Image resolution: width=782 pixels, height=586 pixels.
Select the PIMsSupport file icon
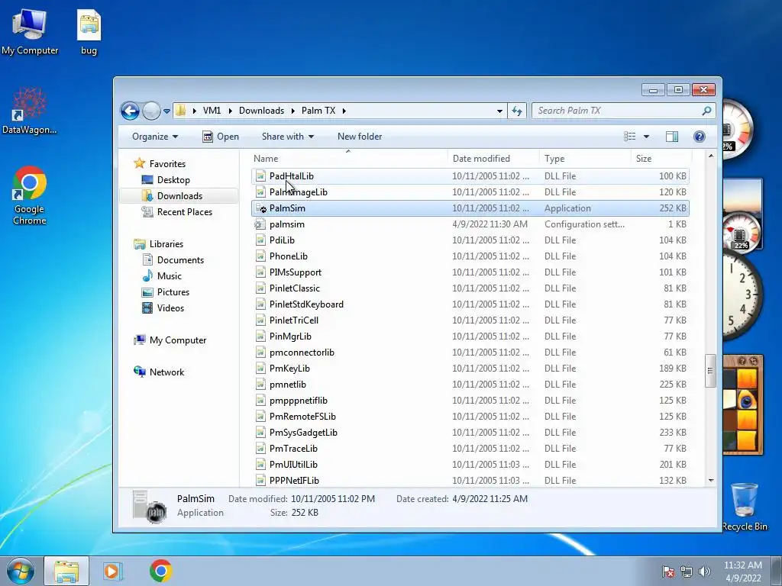click(x=260, y=272)
